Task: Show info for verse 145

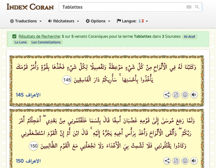Action: pos(185,95)
